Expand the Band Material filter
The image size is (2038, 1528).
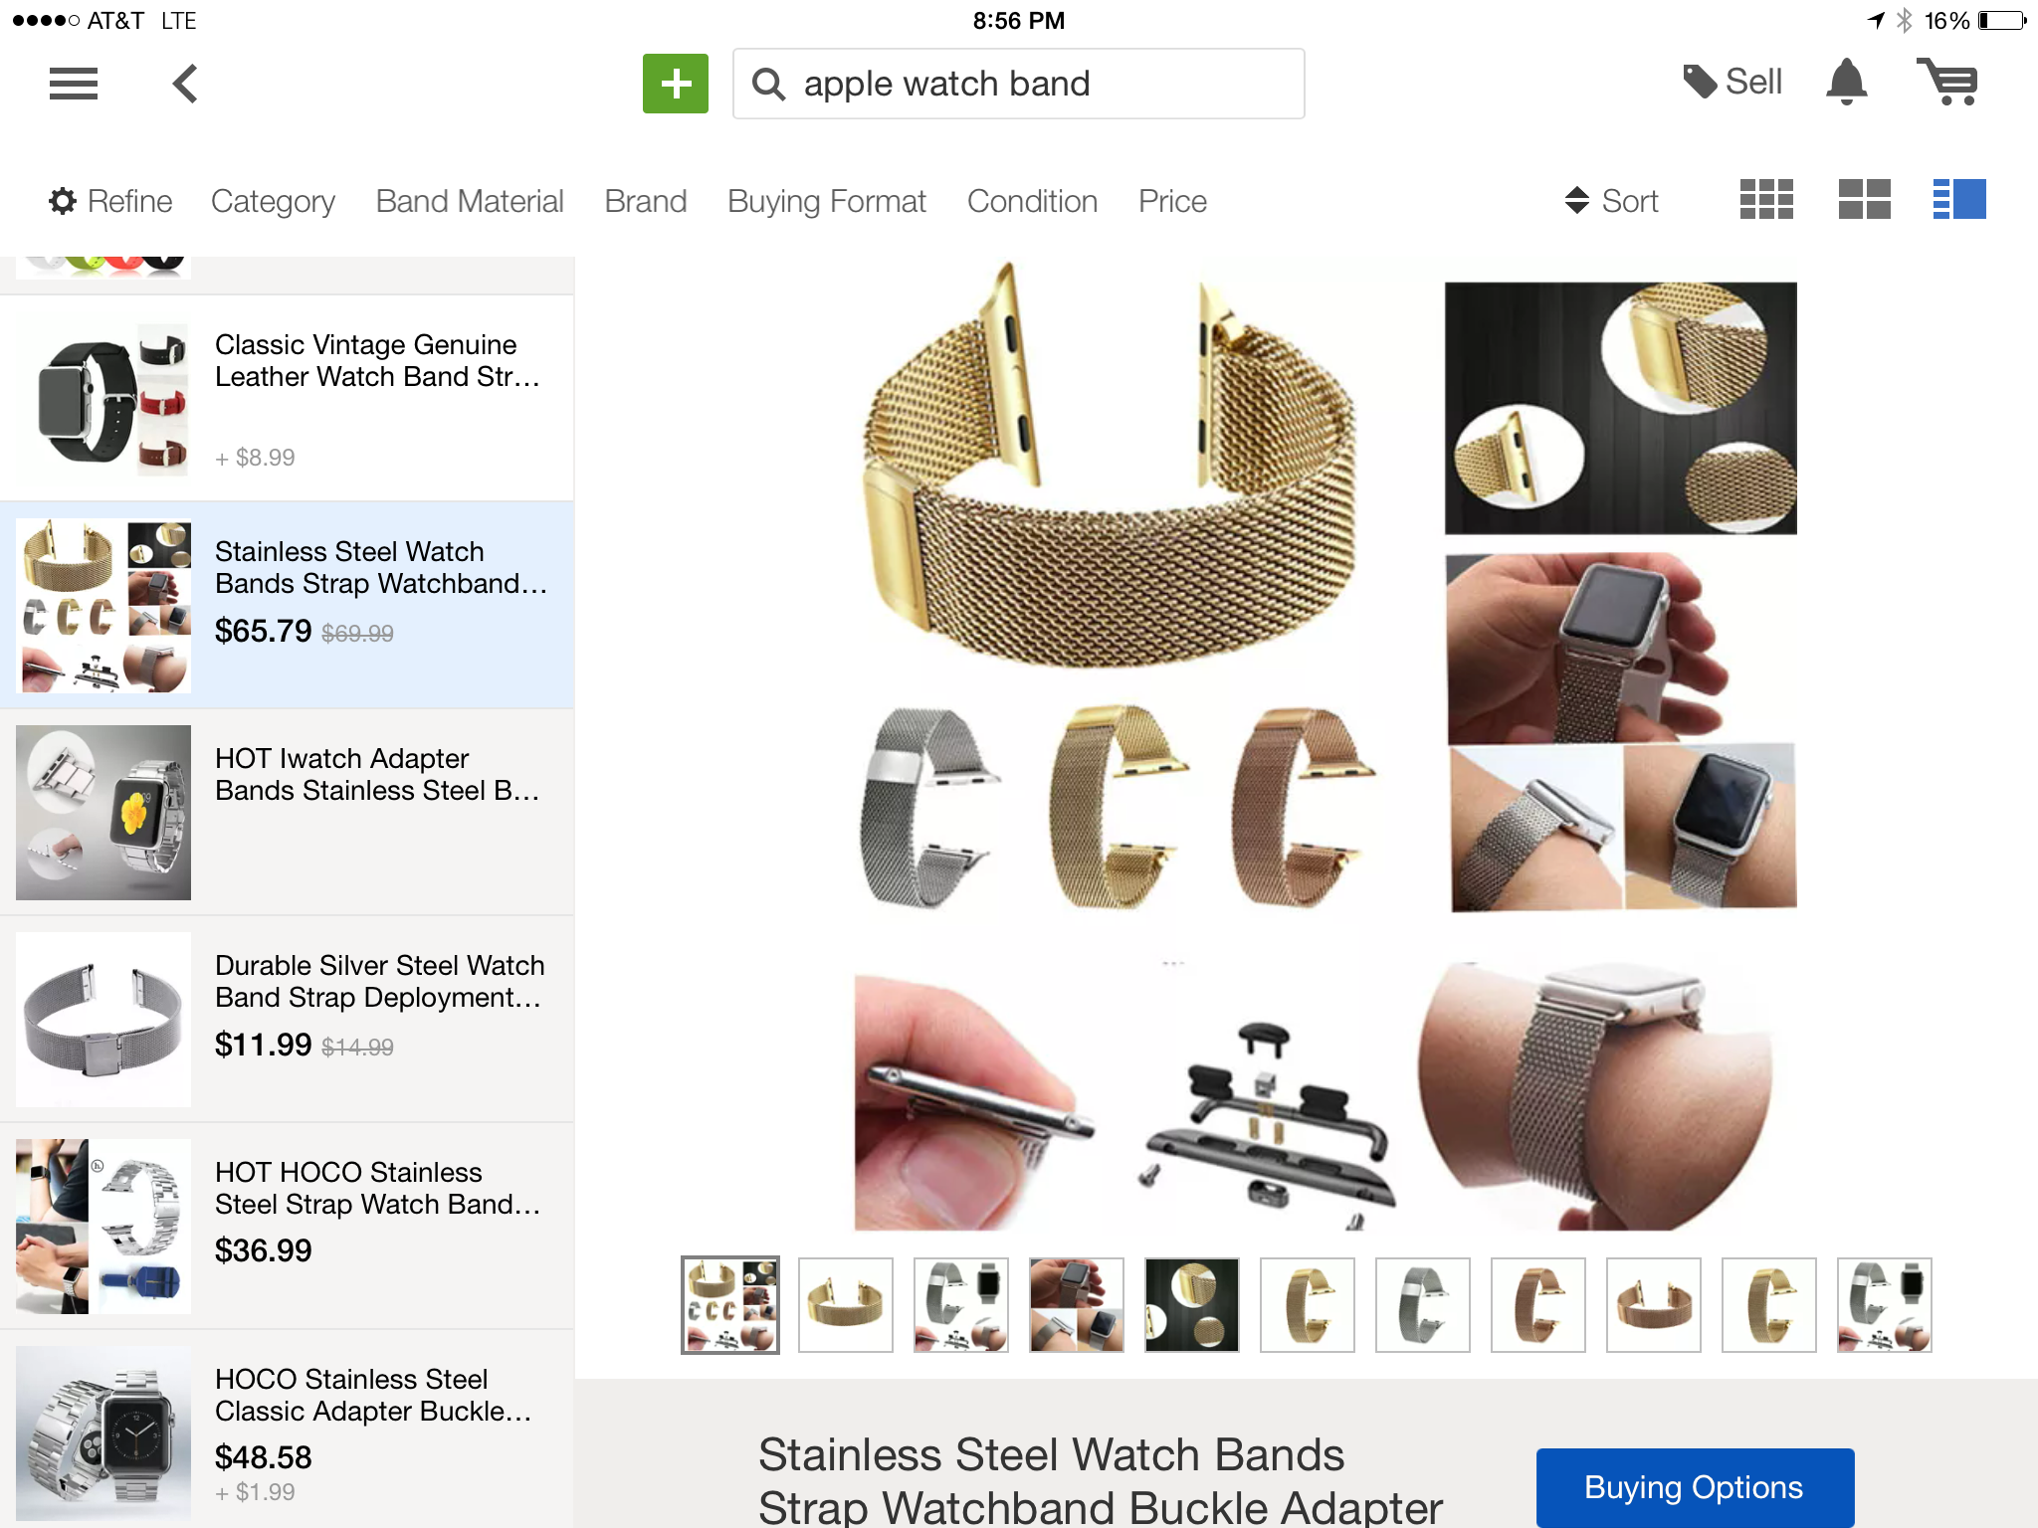(x=470, y=201)
